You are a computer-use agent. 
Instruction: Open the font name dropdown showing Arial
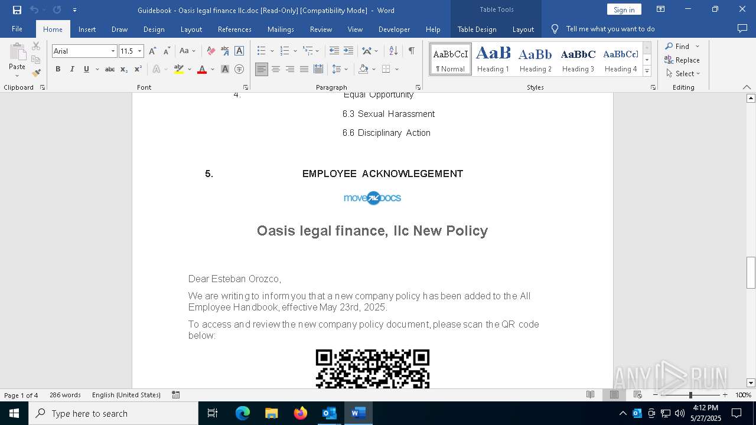click(113, 51)
